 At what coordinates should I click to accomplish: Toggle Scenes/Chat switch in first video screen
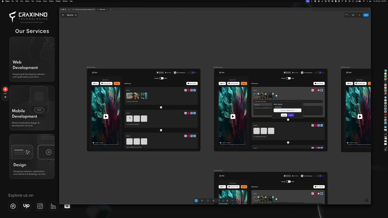click(161, 78)
